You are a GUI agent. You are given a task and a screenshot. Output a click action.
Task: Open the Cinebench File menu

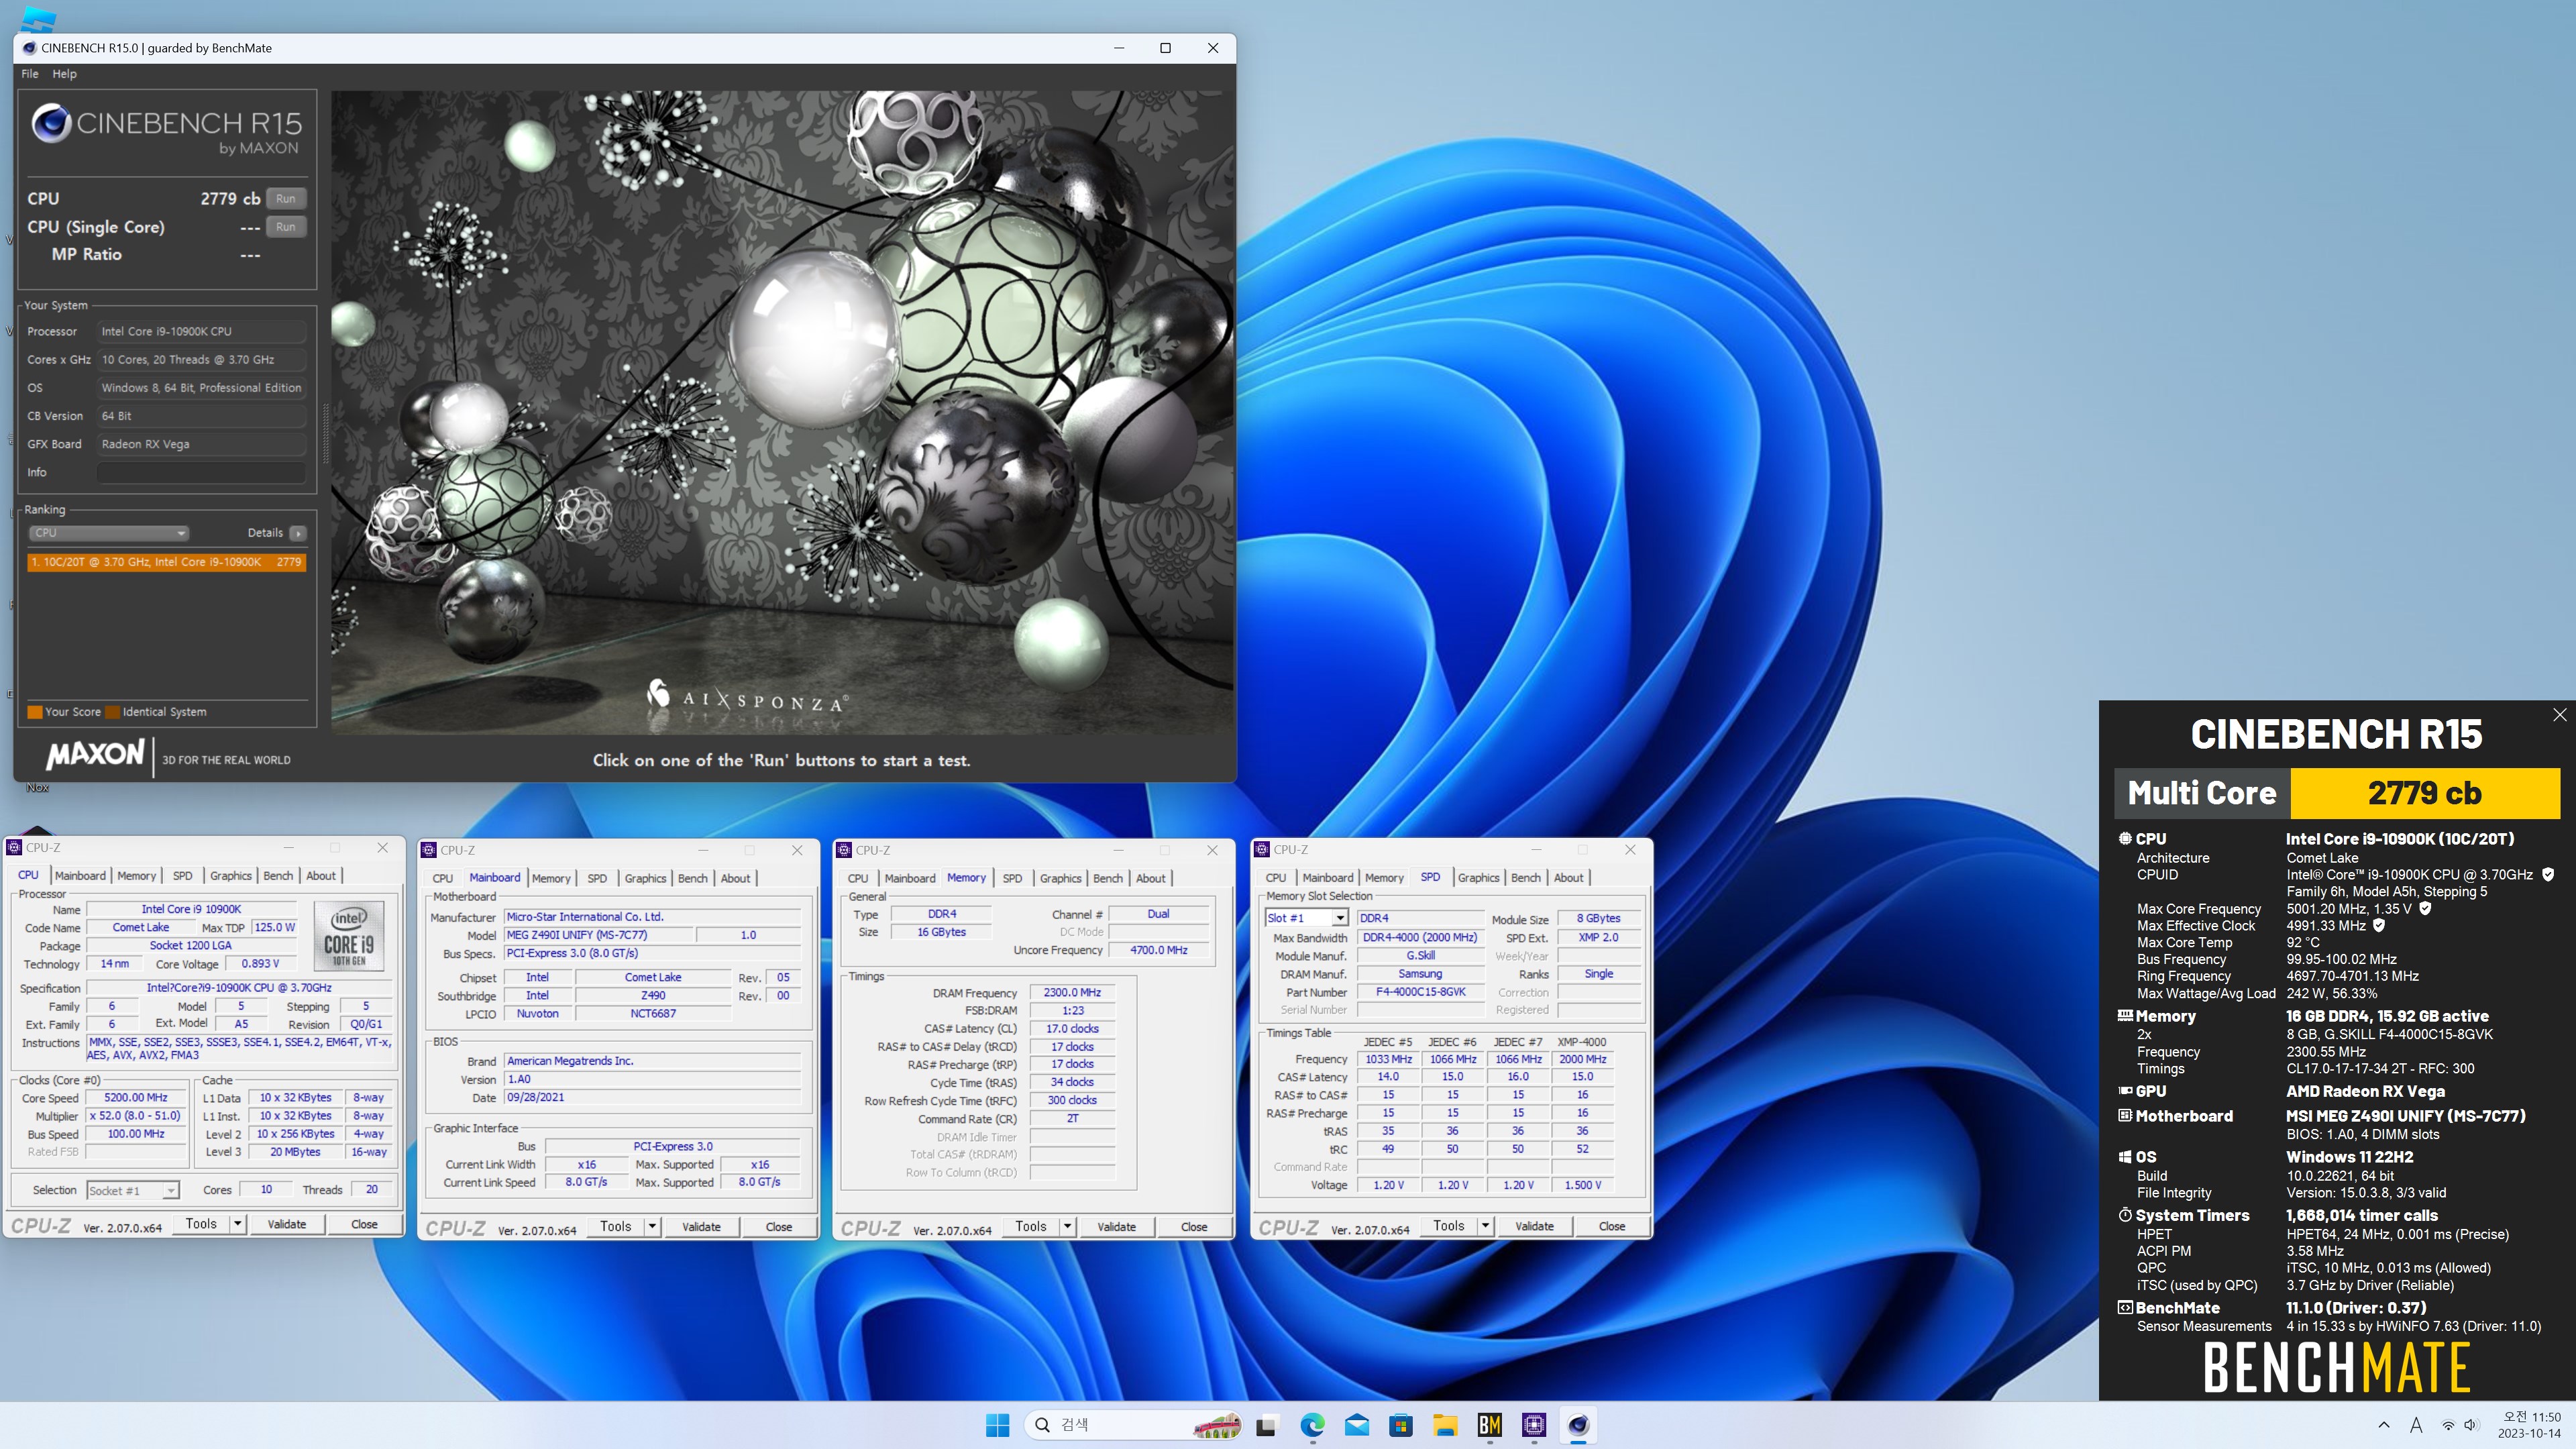30,74
